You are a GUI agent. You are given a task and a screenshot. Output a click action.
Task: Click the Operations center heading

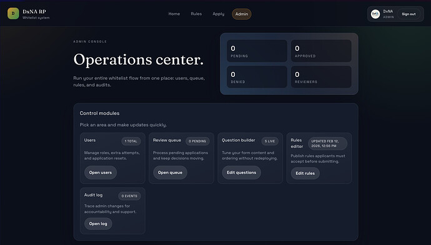139,59
